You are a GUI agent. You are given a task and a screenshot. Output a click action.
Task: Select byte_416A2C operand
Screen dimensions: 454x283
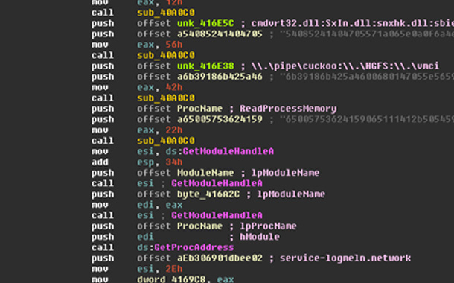click(208, 194)
